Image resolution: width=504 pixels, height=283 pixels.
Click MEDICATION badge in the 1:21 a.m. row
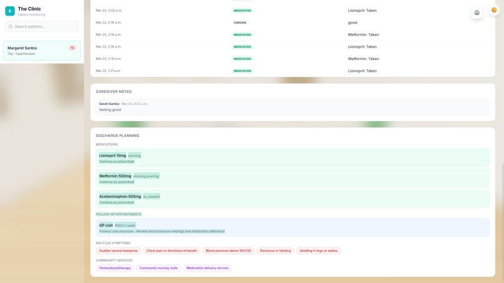pyautogui.click(x=243, y=71)
